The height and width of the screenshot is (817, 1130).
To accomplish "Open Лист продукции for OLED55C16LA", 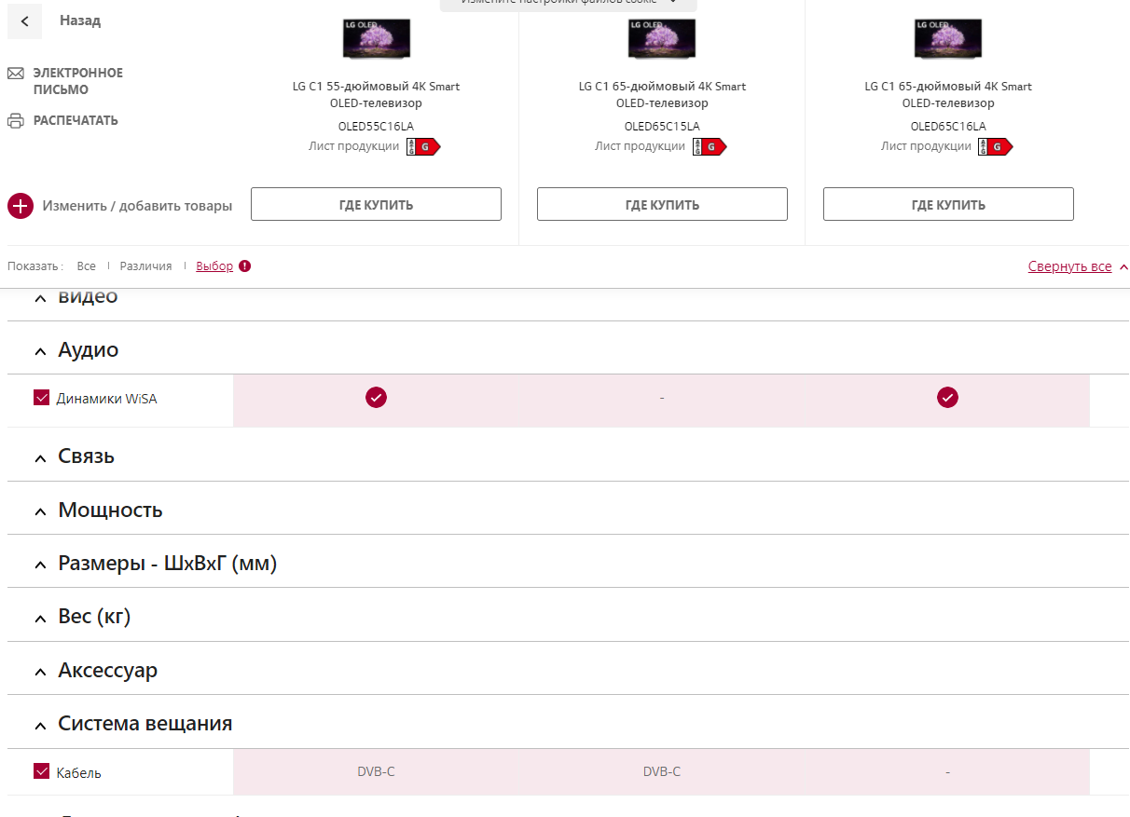I will pos(353,146).
